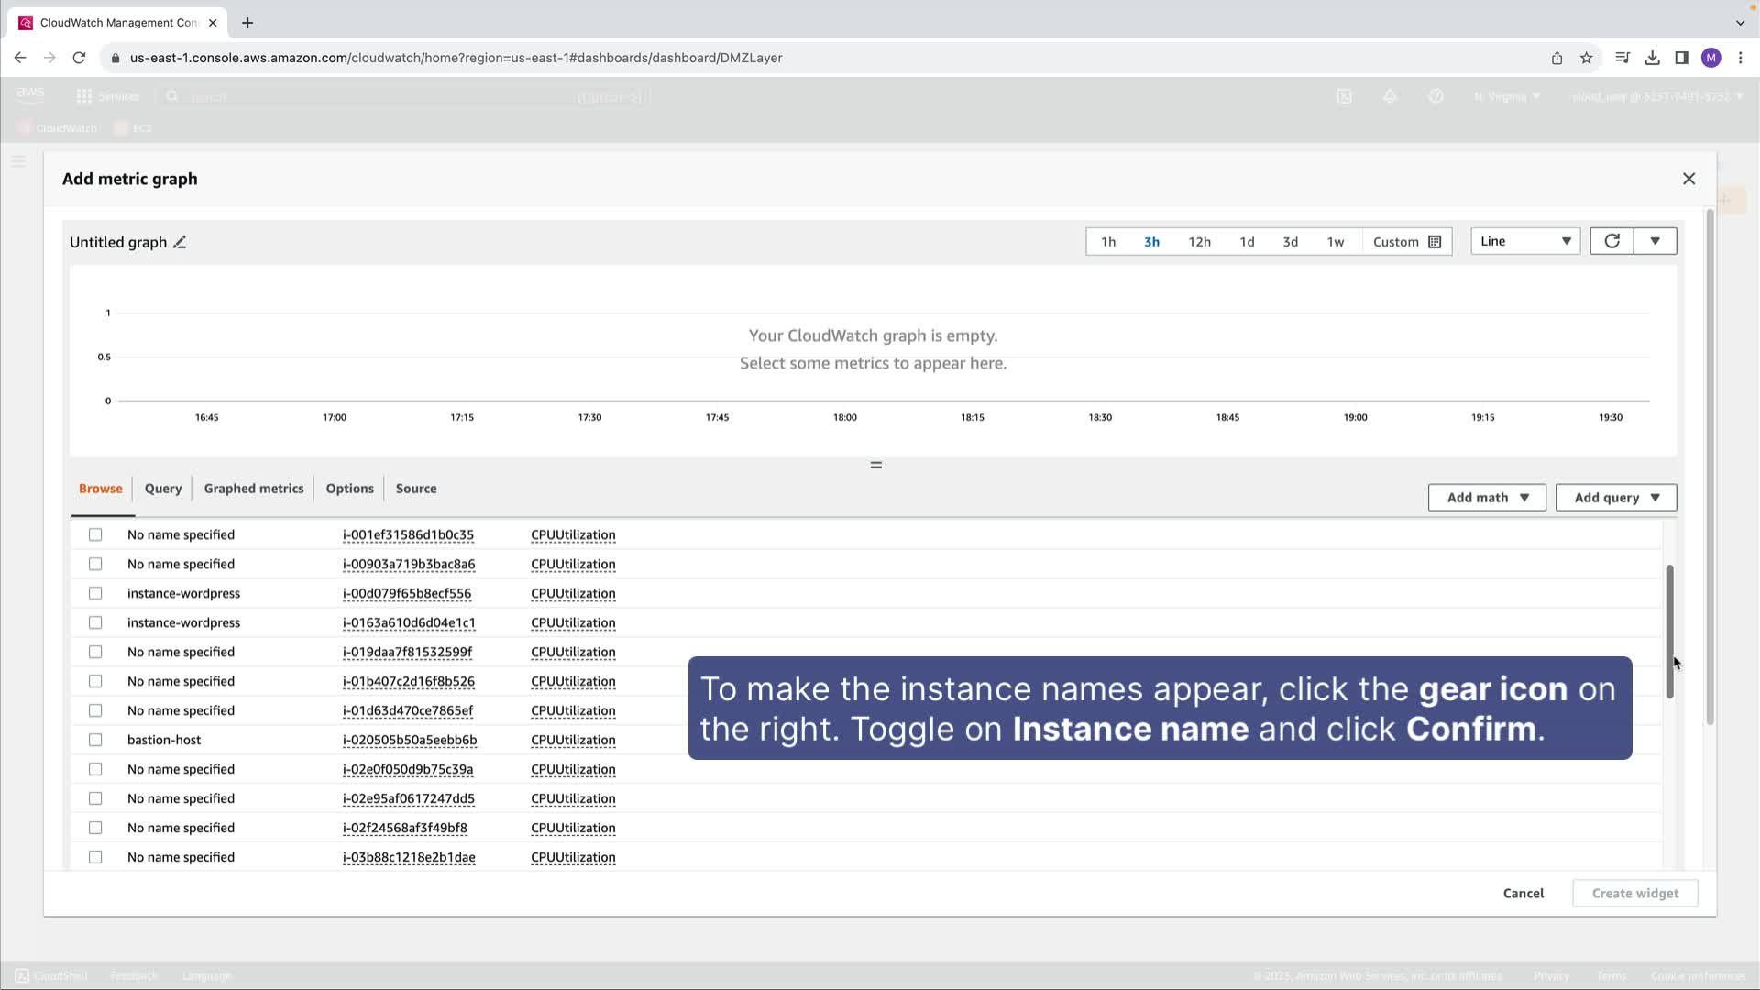Image resolution: width=1760 pixels, height=990 pixels.
Task: Bookmark this page with the star icon
Action: tap(1587, 58)
